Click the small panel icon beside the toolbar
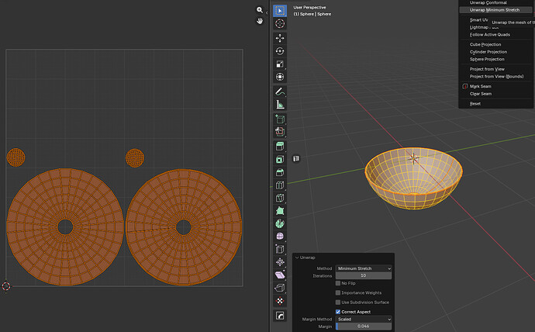 tap(296, 158)
